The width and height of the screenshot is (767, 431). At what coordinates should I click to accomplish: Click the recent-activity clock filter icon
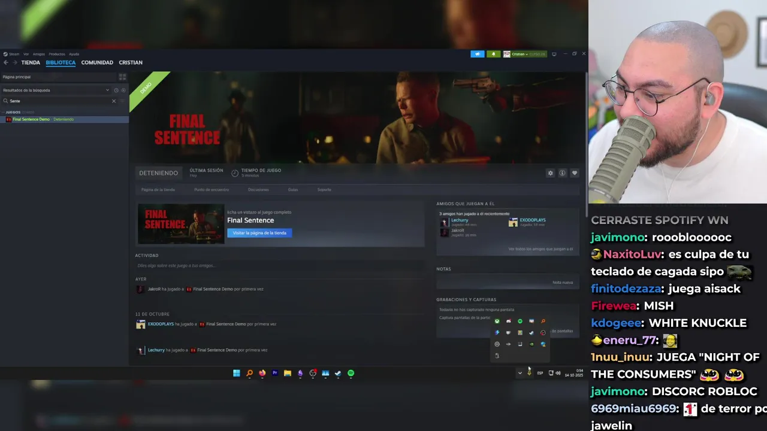point(116,90)
